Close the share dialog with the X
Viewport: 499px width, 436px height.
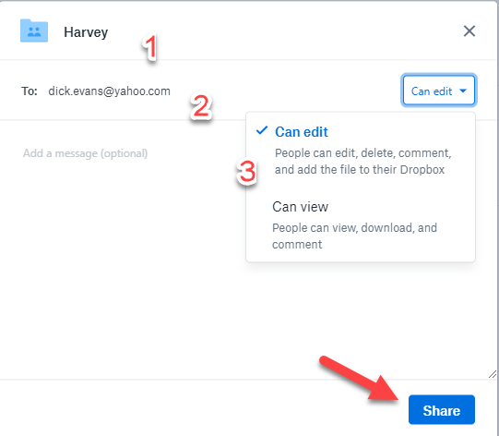[x=469, y=31]
